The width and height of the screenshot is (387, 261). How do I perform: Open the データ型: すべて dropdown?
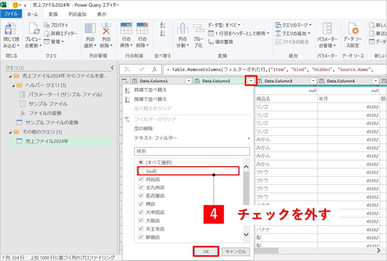point(224,25)
